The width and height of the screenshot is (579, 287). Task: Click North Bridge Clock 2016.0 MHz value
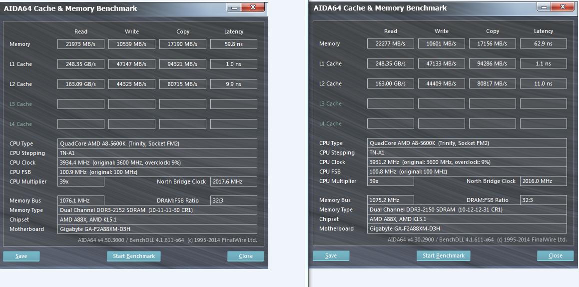pos(544,180)
